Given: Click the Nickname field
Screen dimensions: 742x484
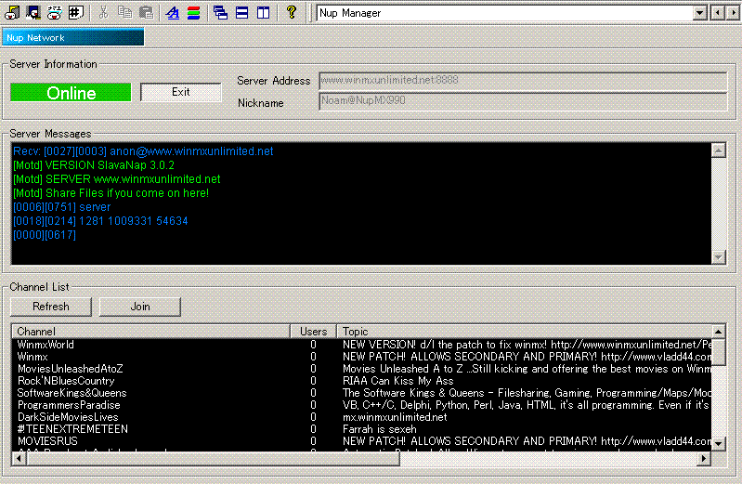Looking at the screenshot, I should click(523, 101).
